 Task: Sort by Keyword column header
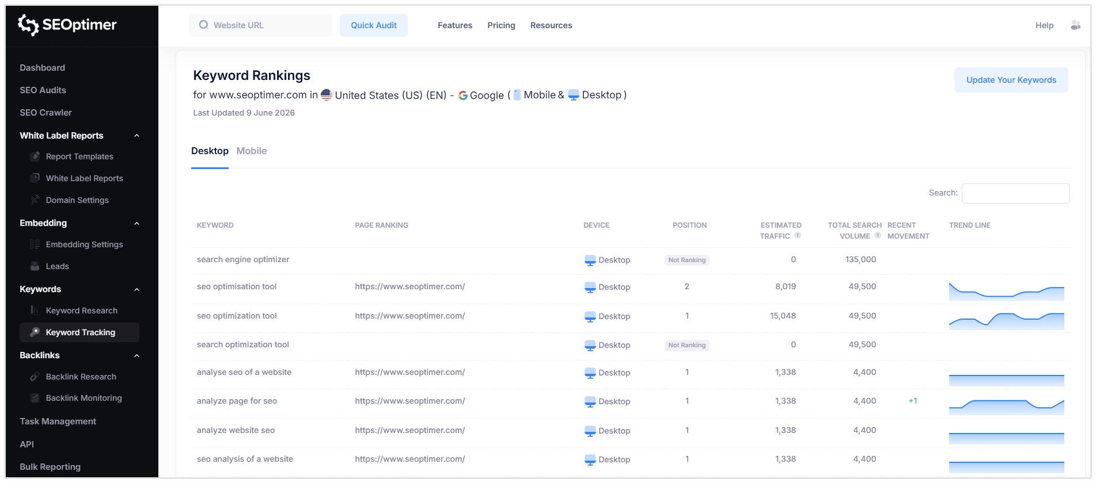pos(215,225)
